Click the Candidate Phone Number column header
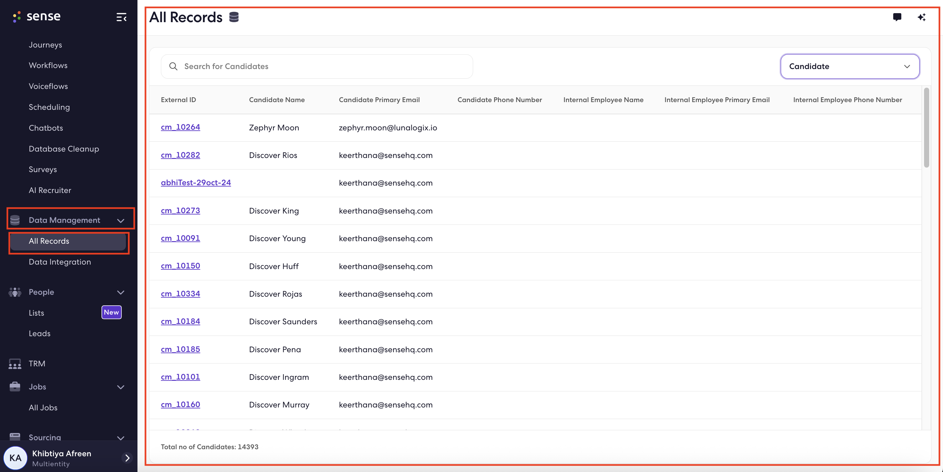Image resolution: width=943 pixels, height=472 pixels. (x=500, y=100)
